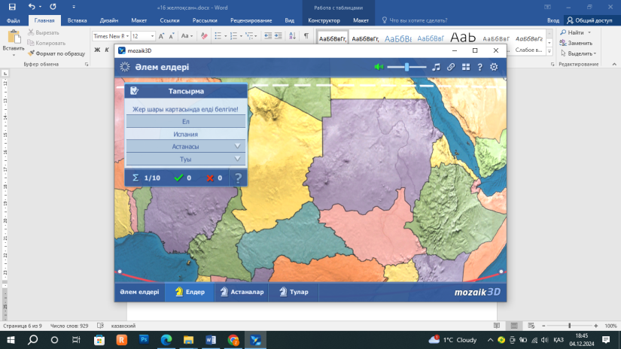Activate Формат по образцу painter
Viewport: 621px width, 349px height.
(56, 53)
